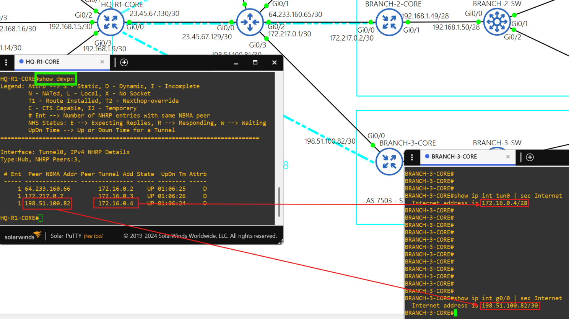Viewport: 569px width, 319px height.
Task: Open new tab in HQ-R1-CORE terminal window
Action: (x=124, y=62)
